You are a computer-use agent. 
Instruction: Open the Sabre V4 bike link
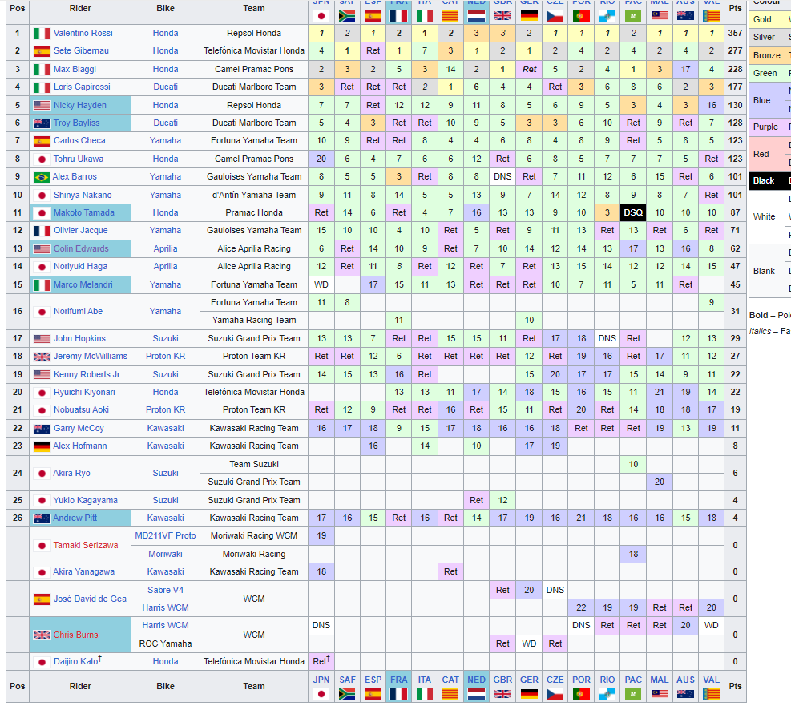tap(165, 590)
